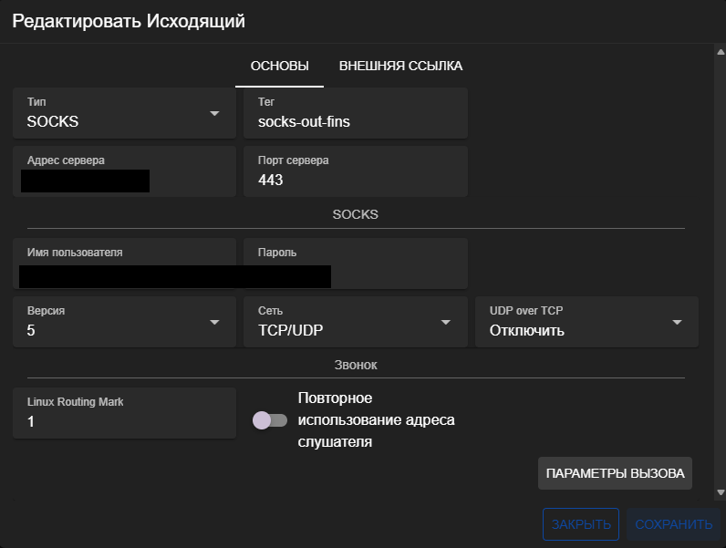
Task: Click the Тег field with socks-out-fins
Action: 355,121
